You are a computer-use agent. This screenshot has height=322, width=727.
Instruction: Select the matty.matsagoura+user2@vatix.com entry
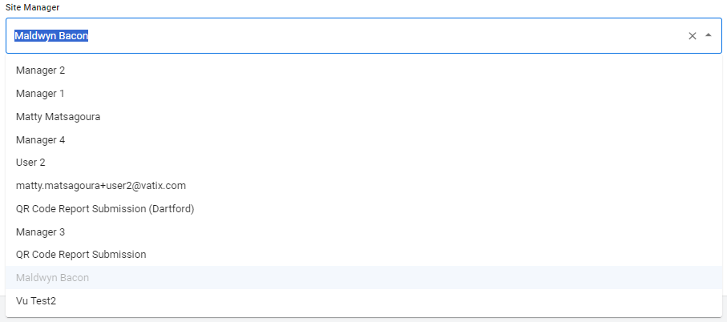[101, 186]
